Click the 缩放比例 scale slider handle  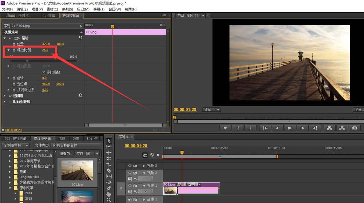click(27, 61)
